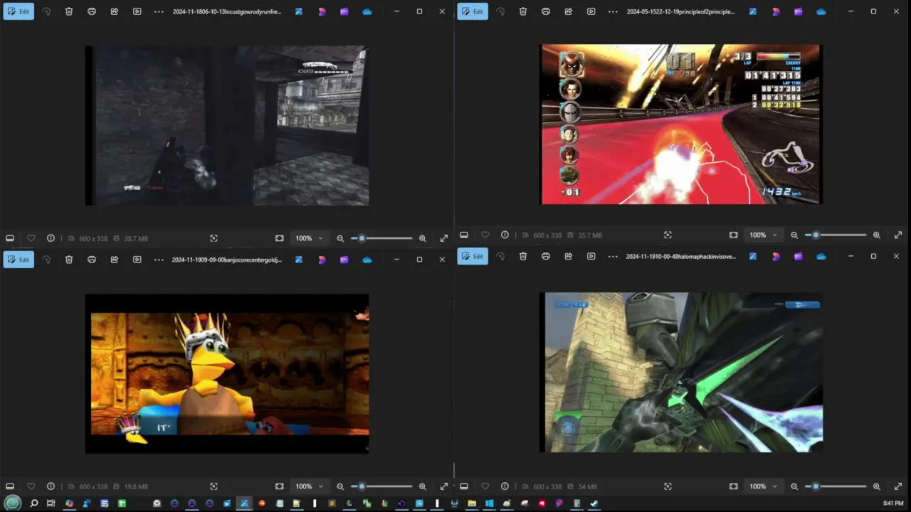
Task: Open Clipchamp icon in halomap window
Action: [799, 256]
